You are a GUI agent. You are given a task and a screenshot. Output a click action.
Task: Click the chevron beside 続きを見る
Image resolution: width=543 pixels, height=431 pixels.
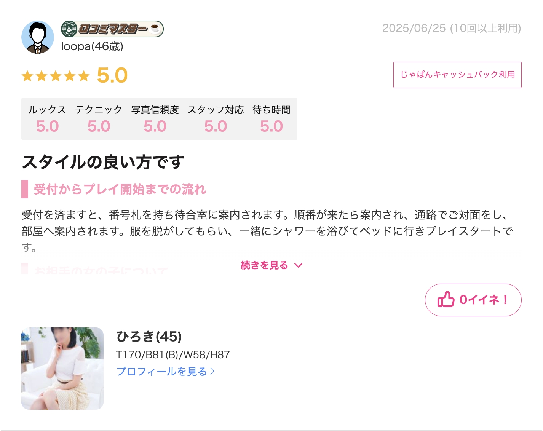299,265
